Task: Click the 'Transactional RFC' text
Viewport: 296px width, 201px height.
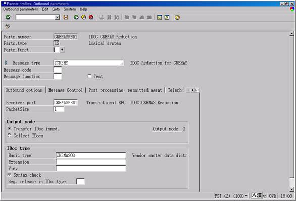Action: pos(106,103)
